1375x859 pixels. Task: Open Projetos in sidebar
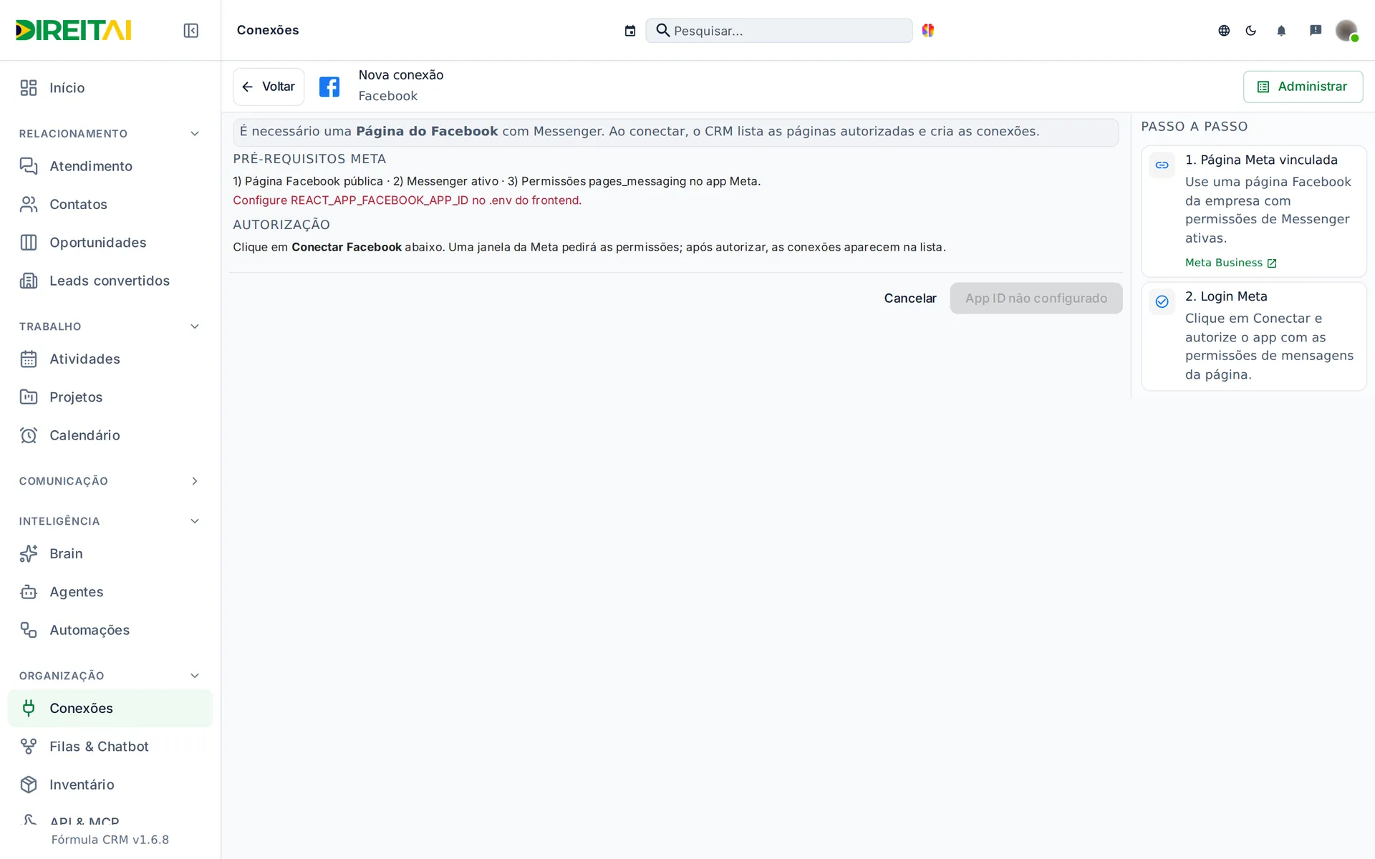[110, 397]
